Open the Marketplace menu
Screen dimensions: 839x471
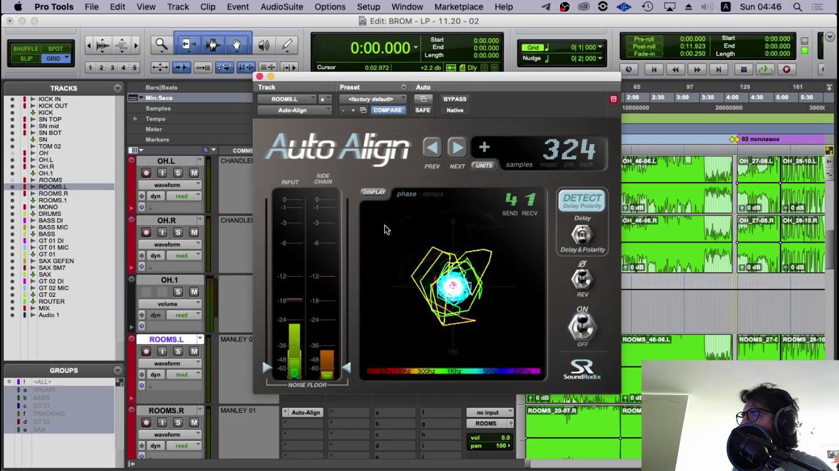tap(459, 7)
